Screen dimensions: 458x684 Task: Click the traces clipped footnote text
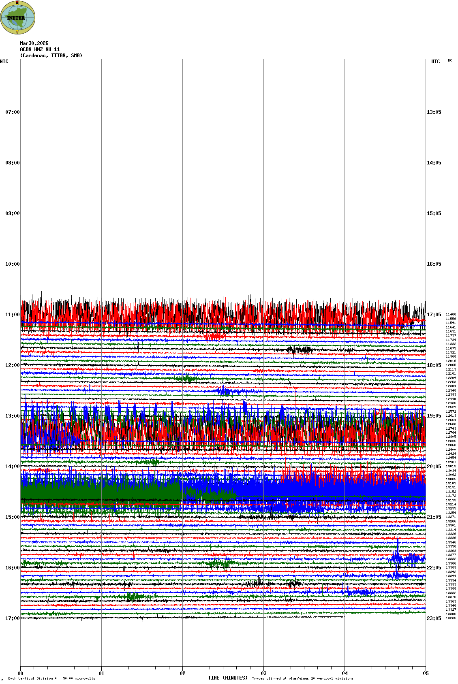(302, 678)
